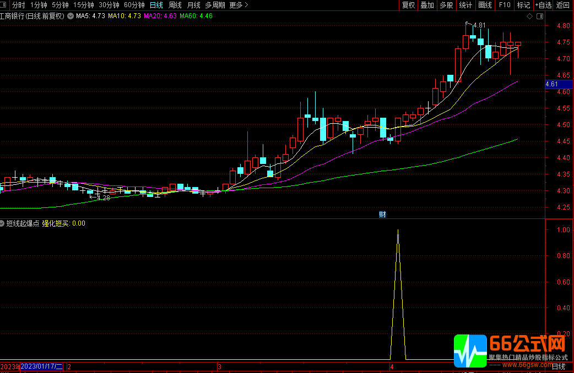Image resolution: width=574 pixels, height=373 pixels.
Task: Select the 周线 weekly chart tab
Action: point(175,5)
